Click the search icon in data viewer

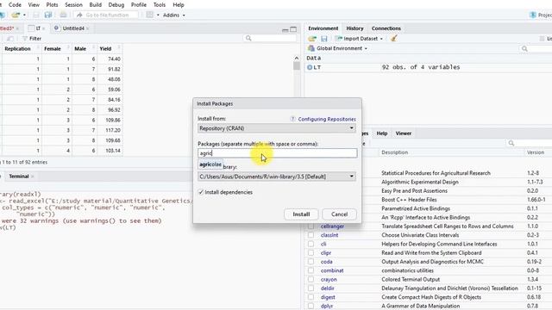coord(248,38)
